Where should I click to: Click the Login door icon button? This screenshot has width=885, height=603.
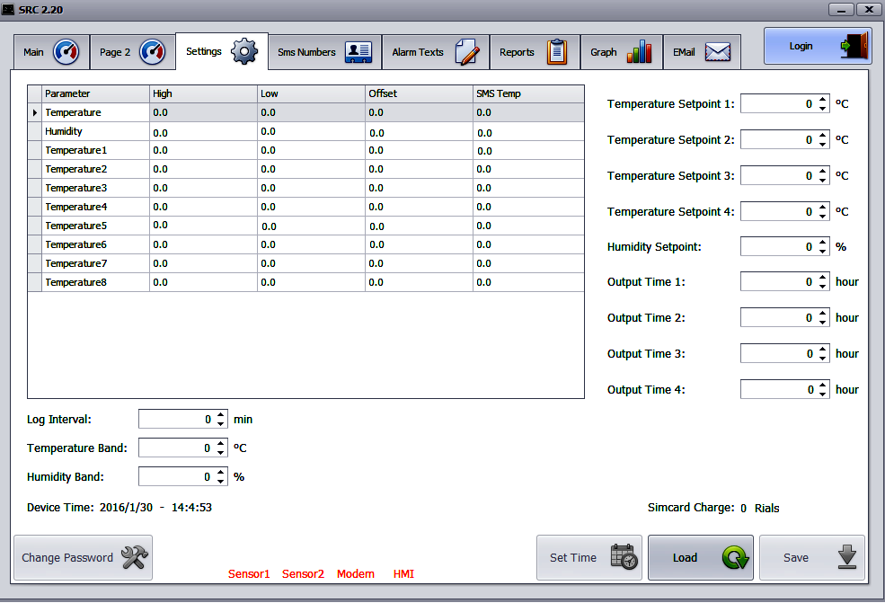point(818,46)
